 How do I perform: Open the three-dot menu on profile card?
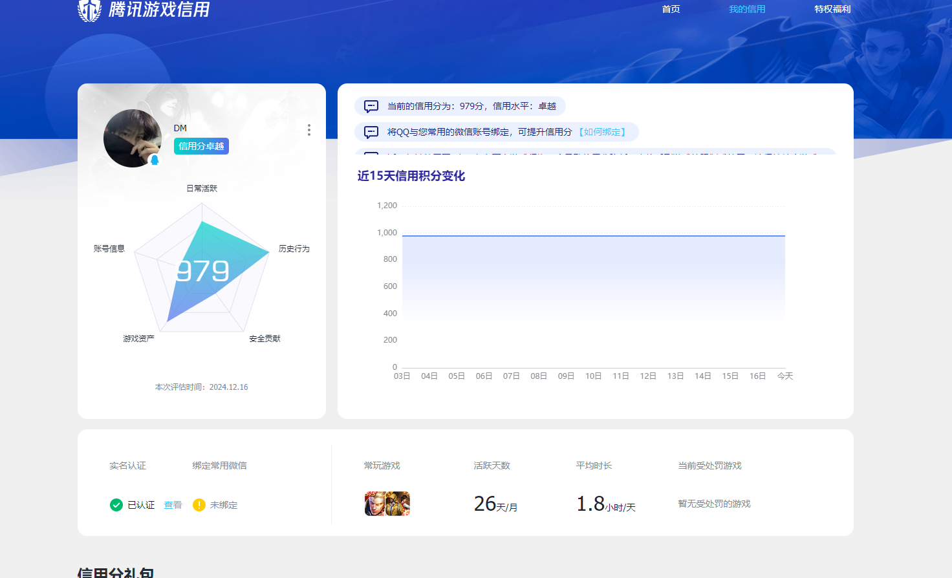click(x=309, y=130)
